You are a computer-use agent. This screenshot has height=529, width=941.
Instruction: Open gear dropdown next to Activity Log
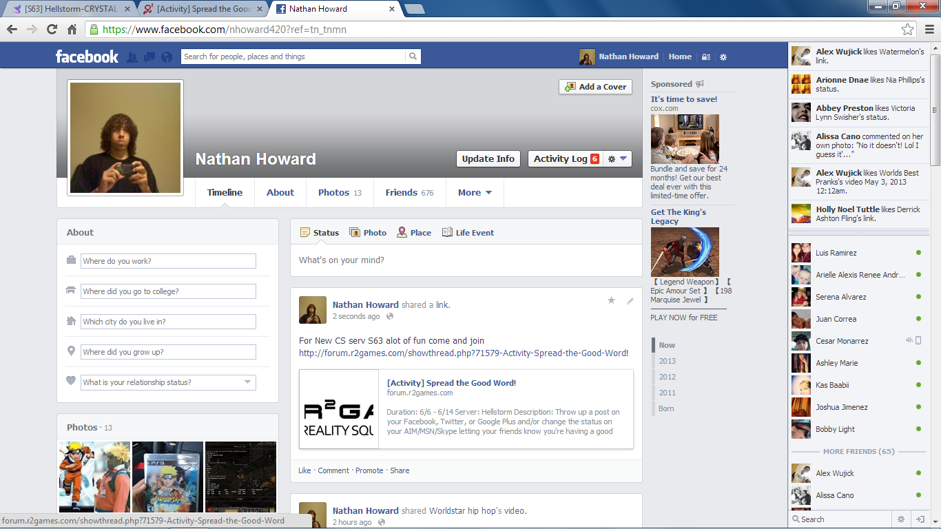(x=617, y=158)
